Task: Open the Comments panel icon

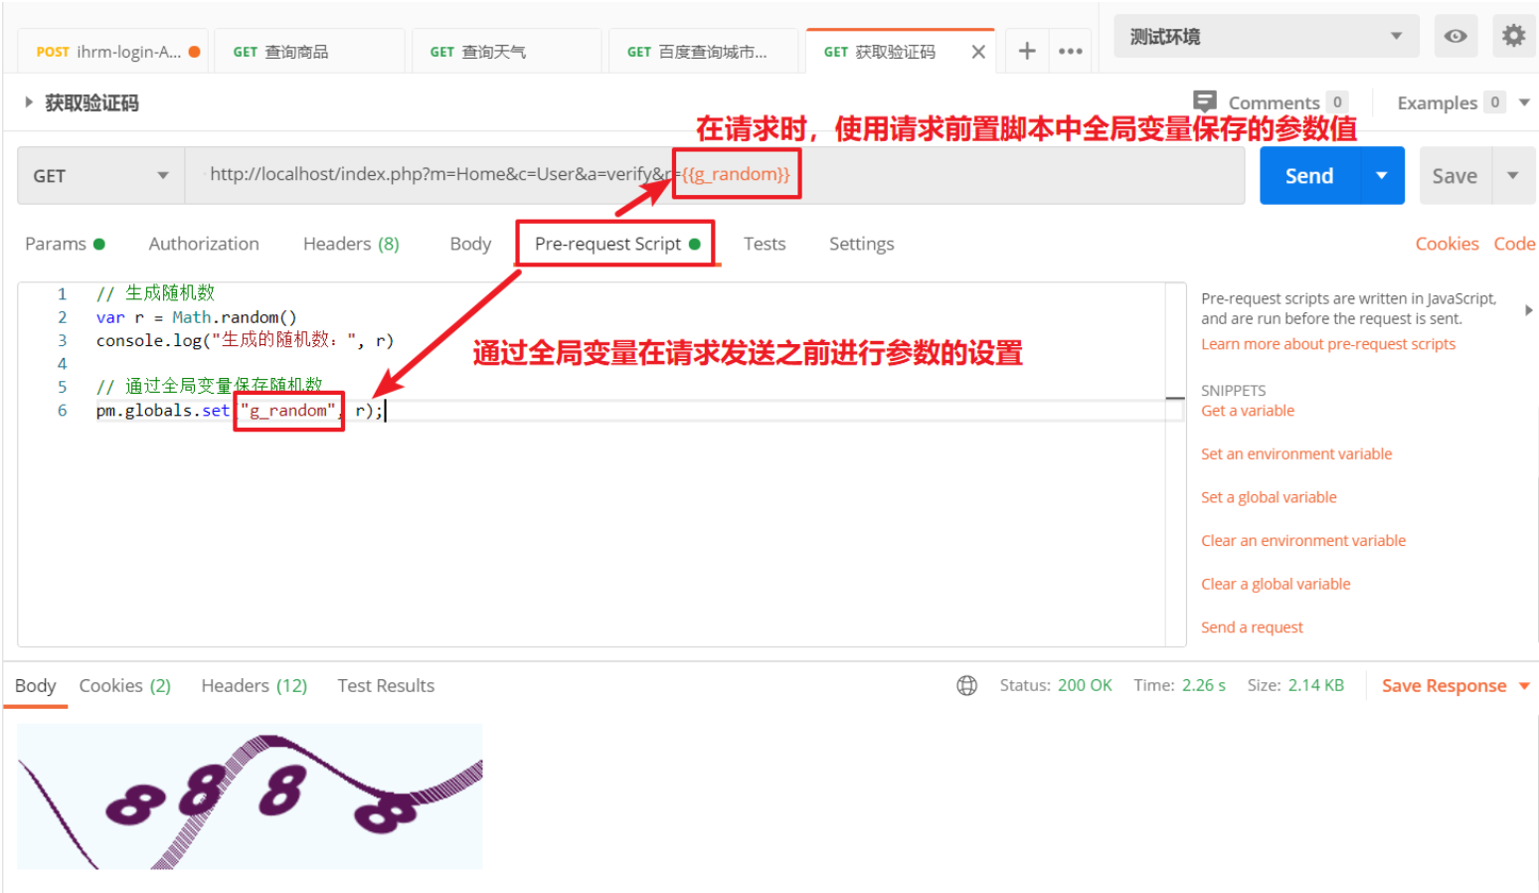Action: coord(1204,101)
